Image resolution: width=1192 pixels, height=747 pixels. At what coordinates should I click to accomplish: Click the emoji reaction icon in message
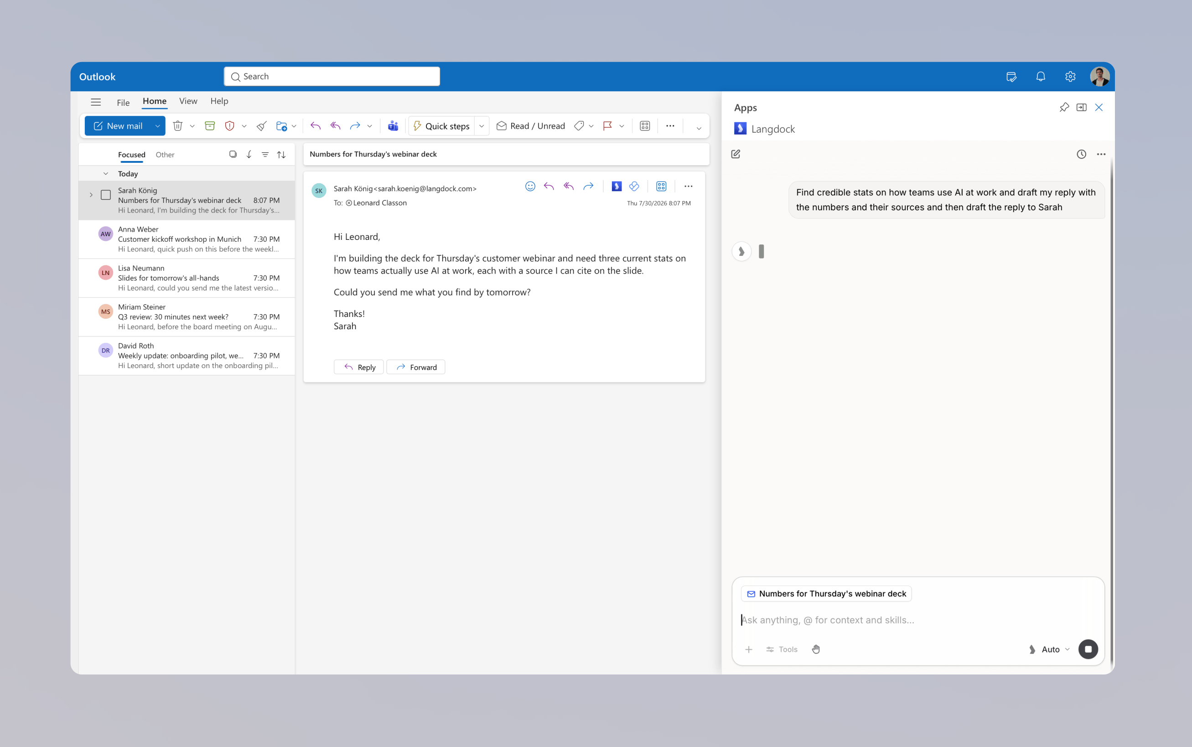click(530, 186)
